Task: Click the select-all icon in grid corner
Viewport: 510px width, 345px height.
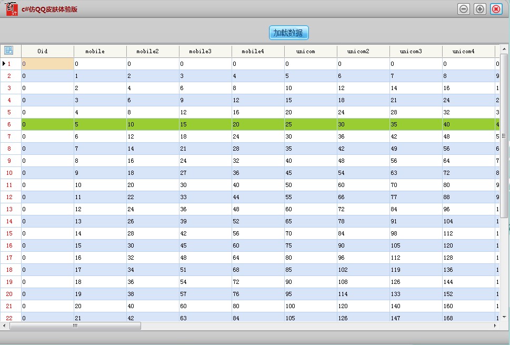Action: click(9, 51)
